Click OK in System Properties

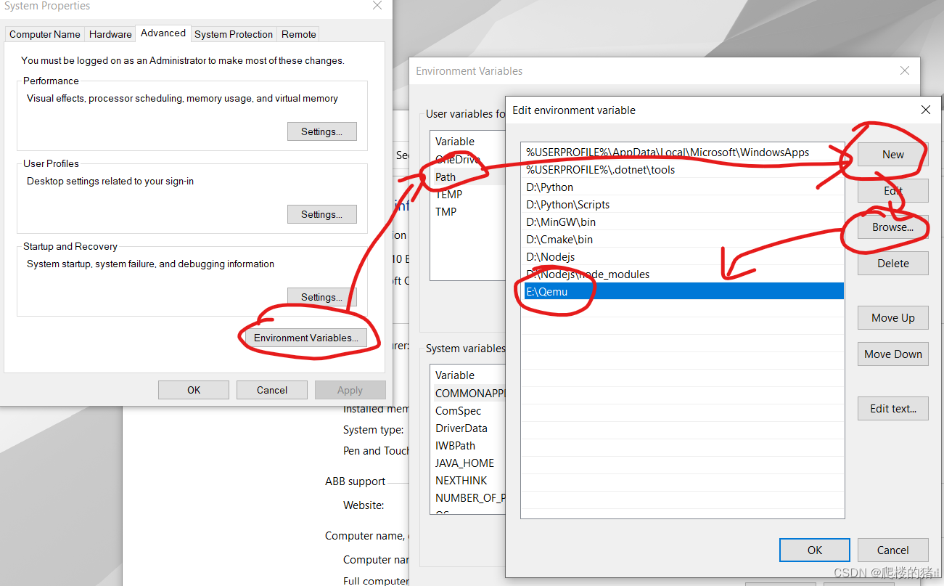click(x=194, y=390)
